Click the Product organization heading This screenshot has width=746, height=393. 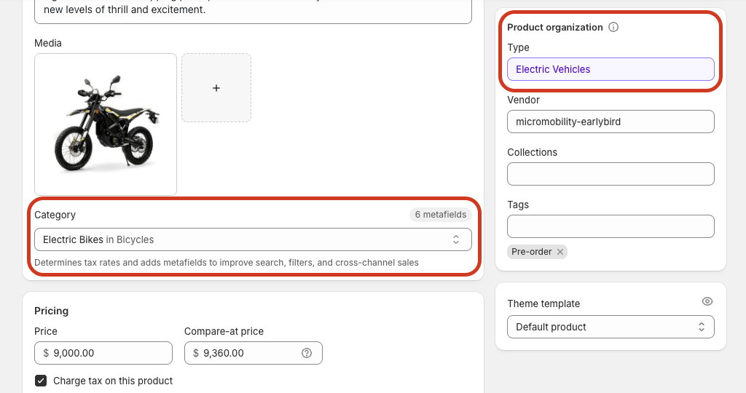click(x=554, y=27)
